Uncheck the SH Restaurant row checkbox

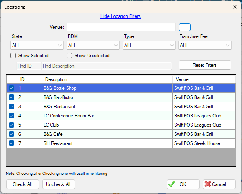click(11, 143)
